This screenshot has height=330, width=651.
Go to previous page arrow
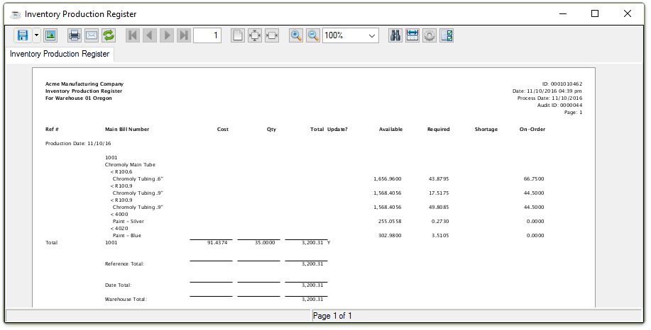coord(150,35)
